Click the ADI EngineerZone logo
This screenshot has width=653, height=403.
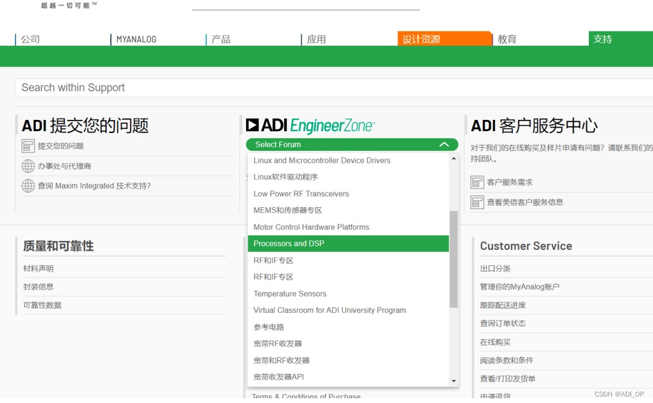pyautogui.click(x=311, y=125)
